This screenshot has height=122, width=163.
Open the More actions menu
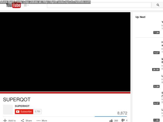point(42,120)
